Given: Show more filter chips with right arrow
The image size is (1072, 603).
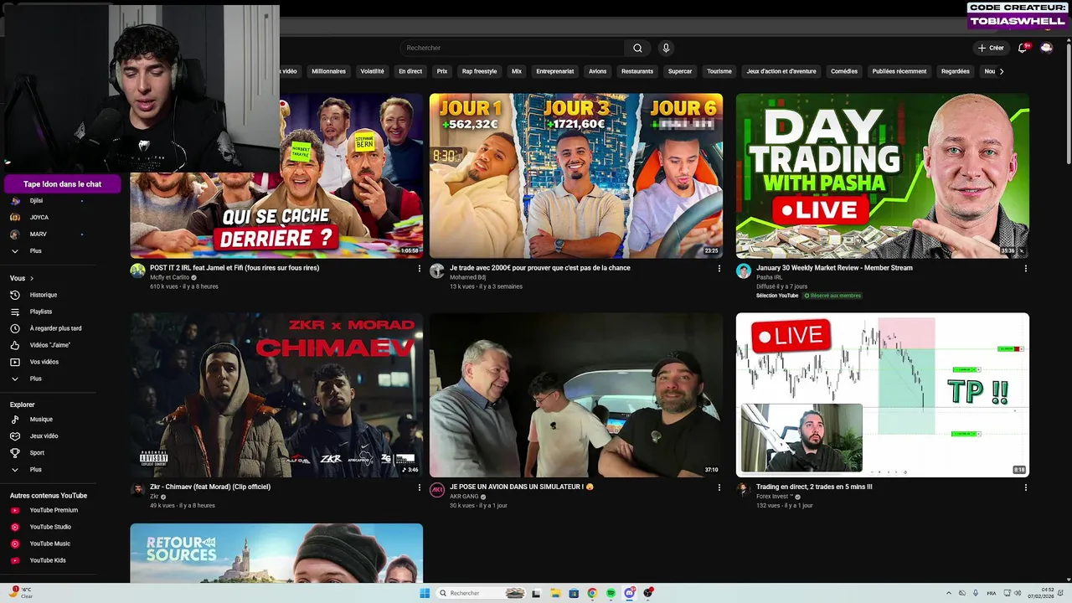Looking at the screenshot, I should click(x=1001, y=71).
